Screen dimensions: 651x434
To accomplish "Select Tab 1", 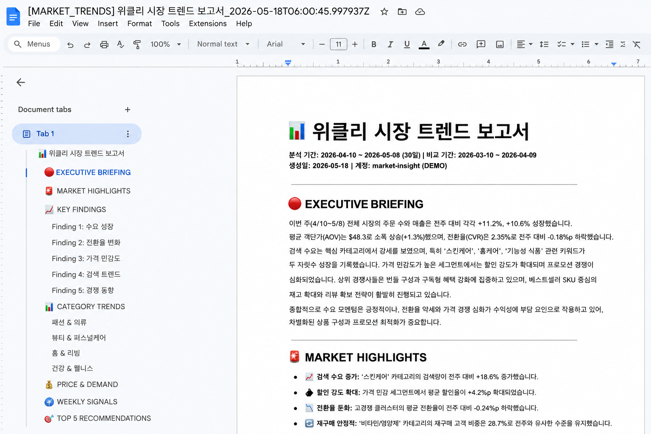I will click(77, 134).
